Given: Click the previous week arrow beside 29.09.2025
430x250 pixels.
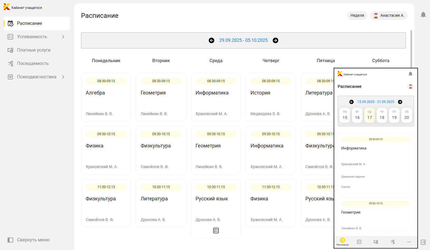Looking at the screenshot, I should pyautogui.click(x=212, y=40).
